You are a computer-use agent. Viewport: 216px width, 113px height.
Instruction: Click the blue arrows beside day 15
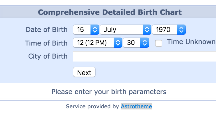(x=95, y=30)
